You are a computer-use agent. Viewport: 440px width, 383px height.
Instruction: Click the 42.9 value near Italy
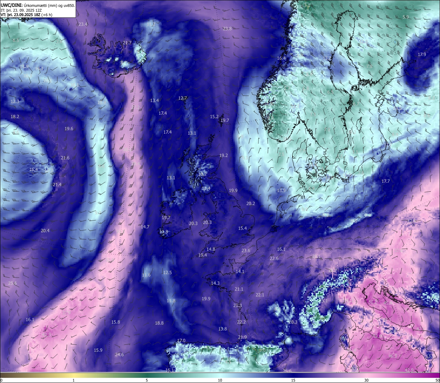coord(409,370)
